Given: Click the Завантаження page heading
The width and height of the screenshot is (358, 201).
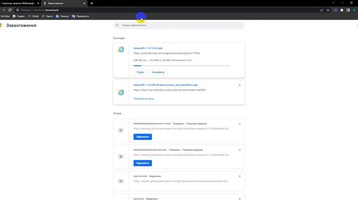Looking at the screenshot, I should click(x=21, y=25).
